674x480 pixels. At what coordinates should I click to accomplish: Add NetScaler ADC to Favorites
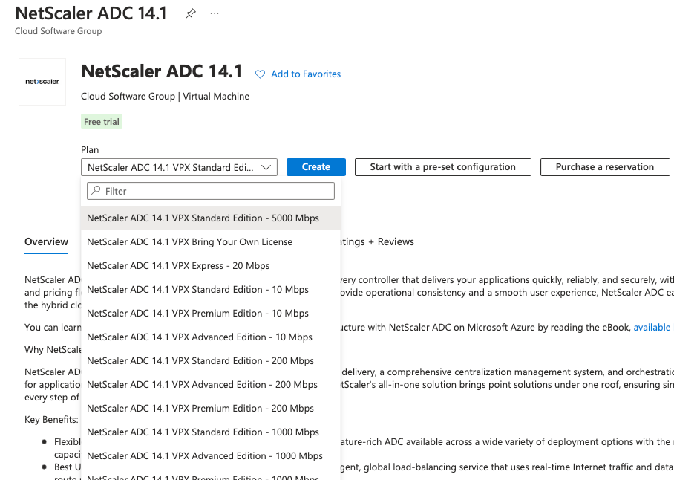click(x=306, y=74)
